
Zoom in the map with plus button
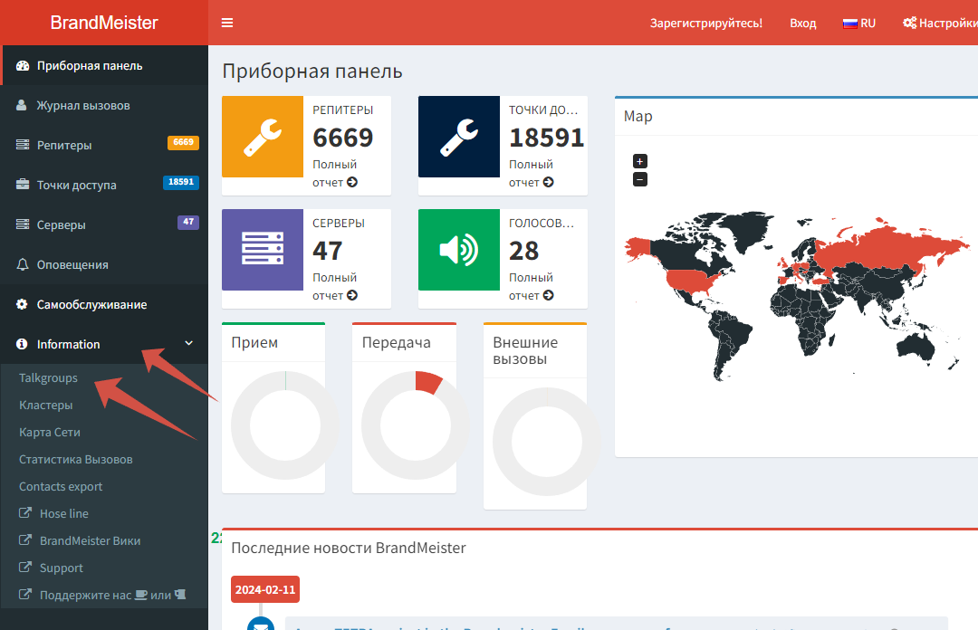point(640,161)
